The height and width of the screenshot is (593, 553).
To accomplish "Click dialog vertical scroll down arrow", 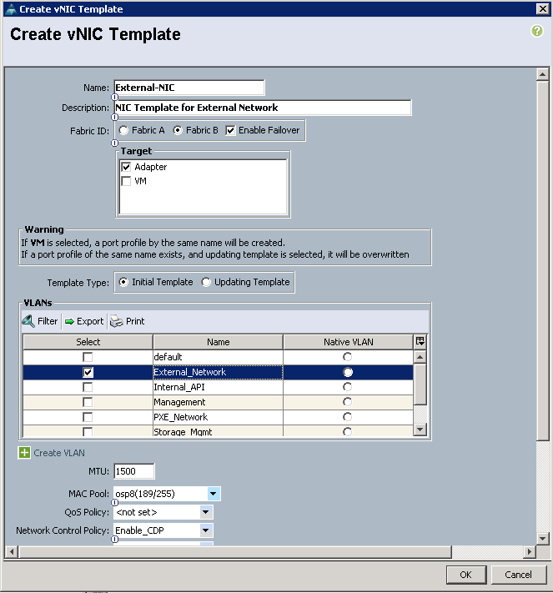I will [x=543, y=538].
